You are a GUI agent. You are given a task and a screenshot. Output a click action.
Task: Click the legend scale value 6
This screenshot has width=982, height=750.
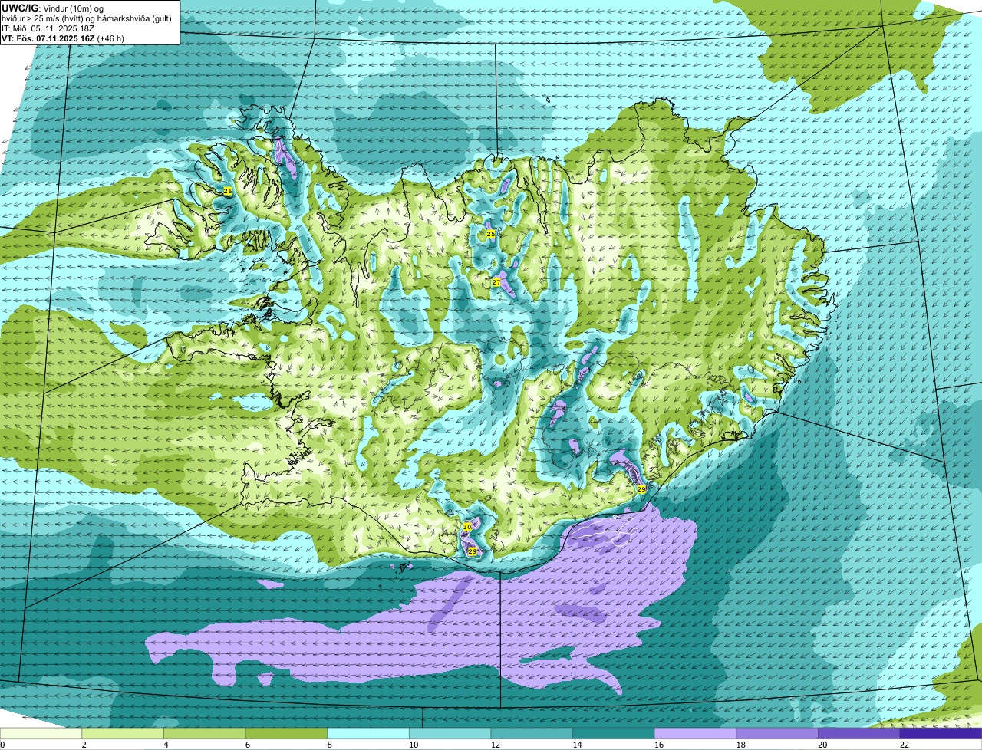pyautogui.click(x=248, y=745)
